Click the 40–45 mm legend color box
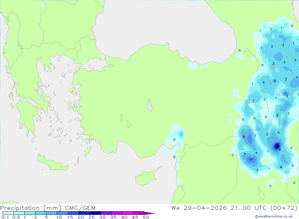Screen dimensions: 299x219 [128, 213]
